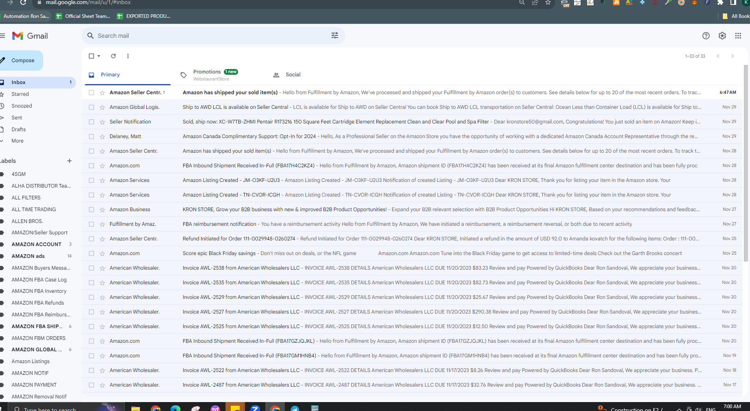Bookmark this page with star icon
The width and height of the screenshot is (750, 411).
point(548,2)
